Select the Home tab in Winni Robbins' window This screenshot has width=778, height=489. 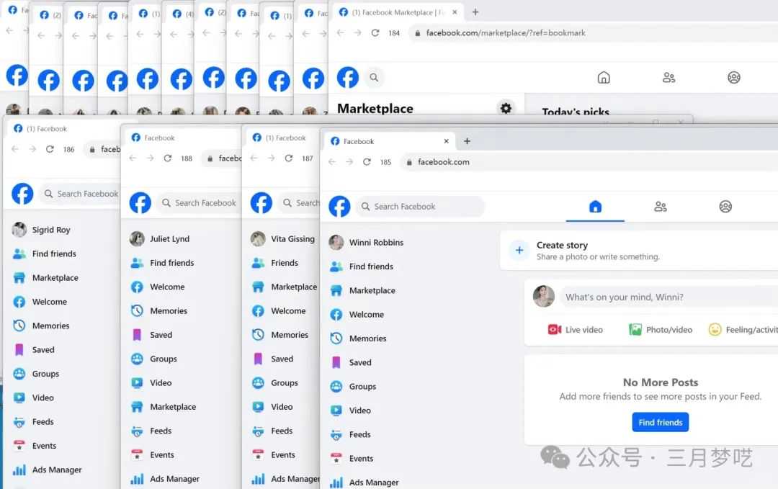pos(596,206)
